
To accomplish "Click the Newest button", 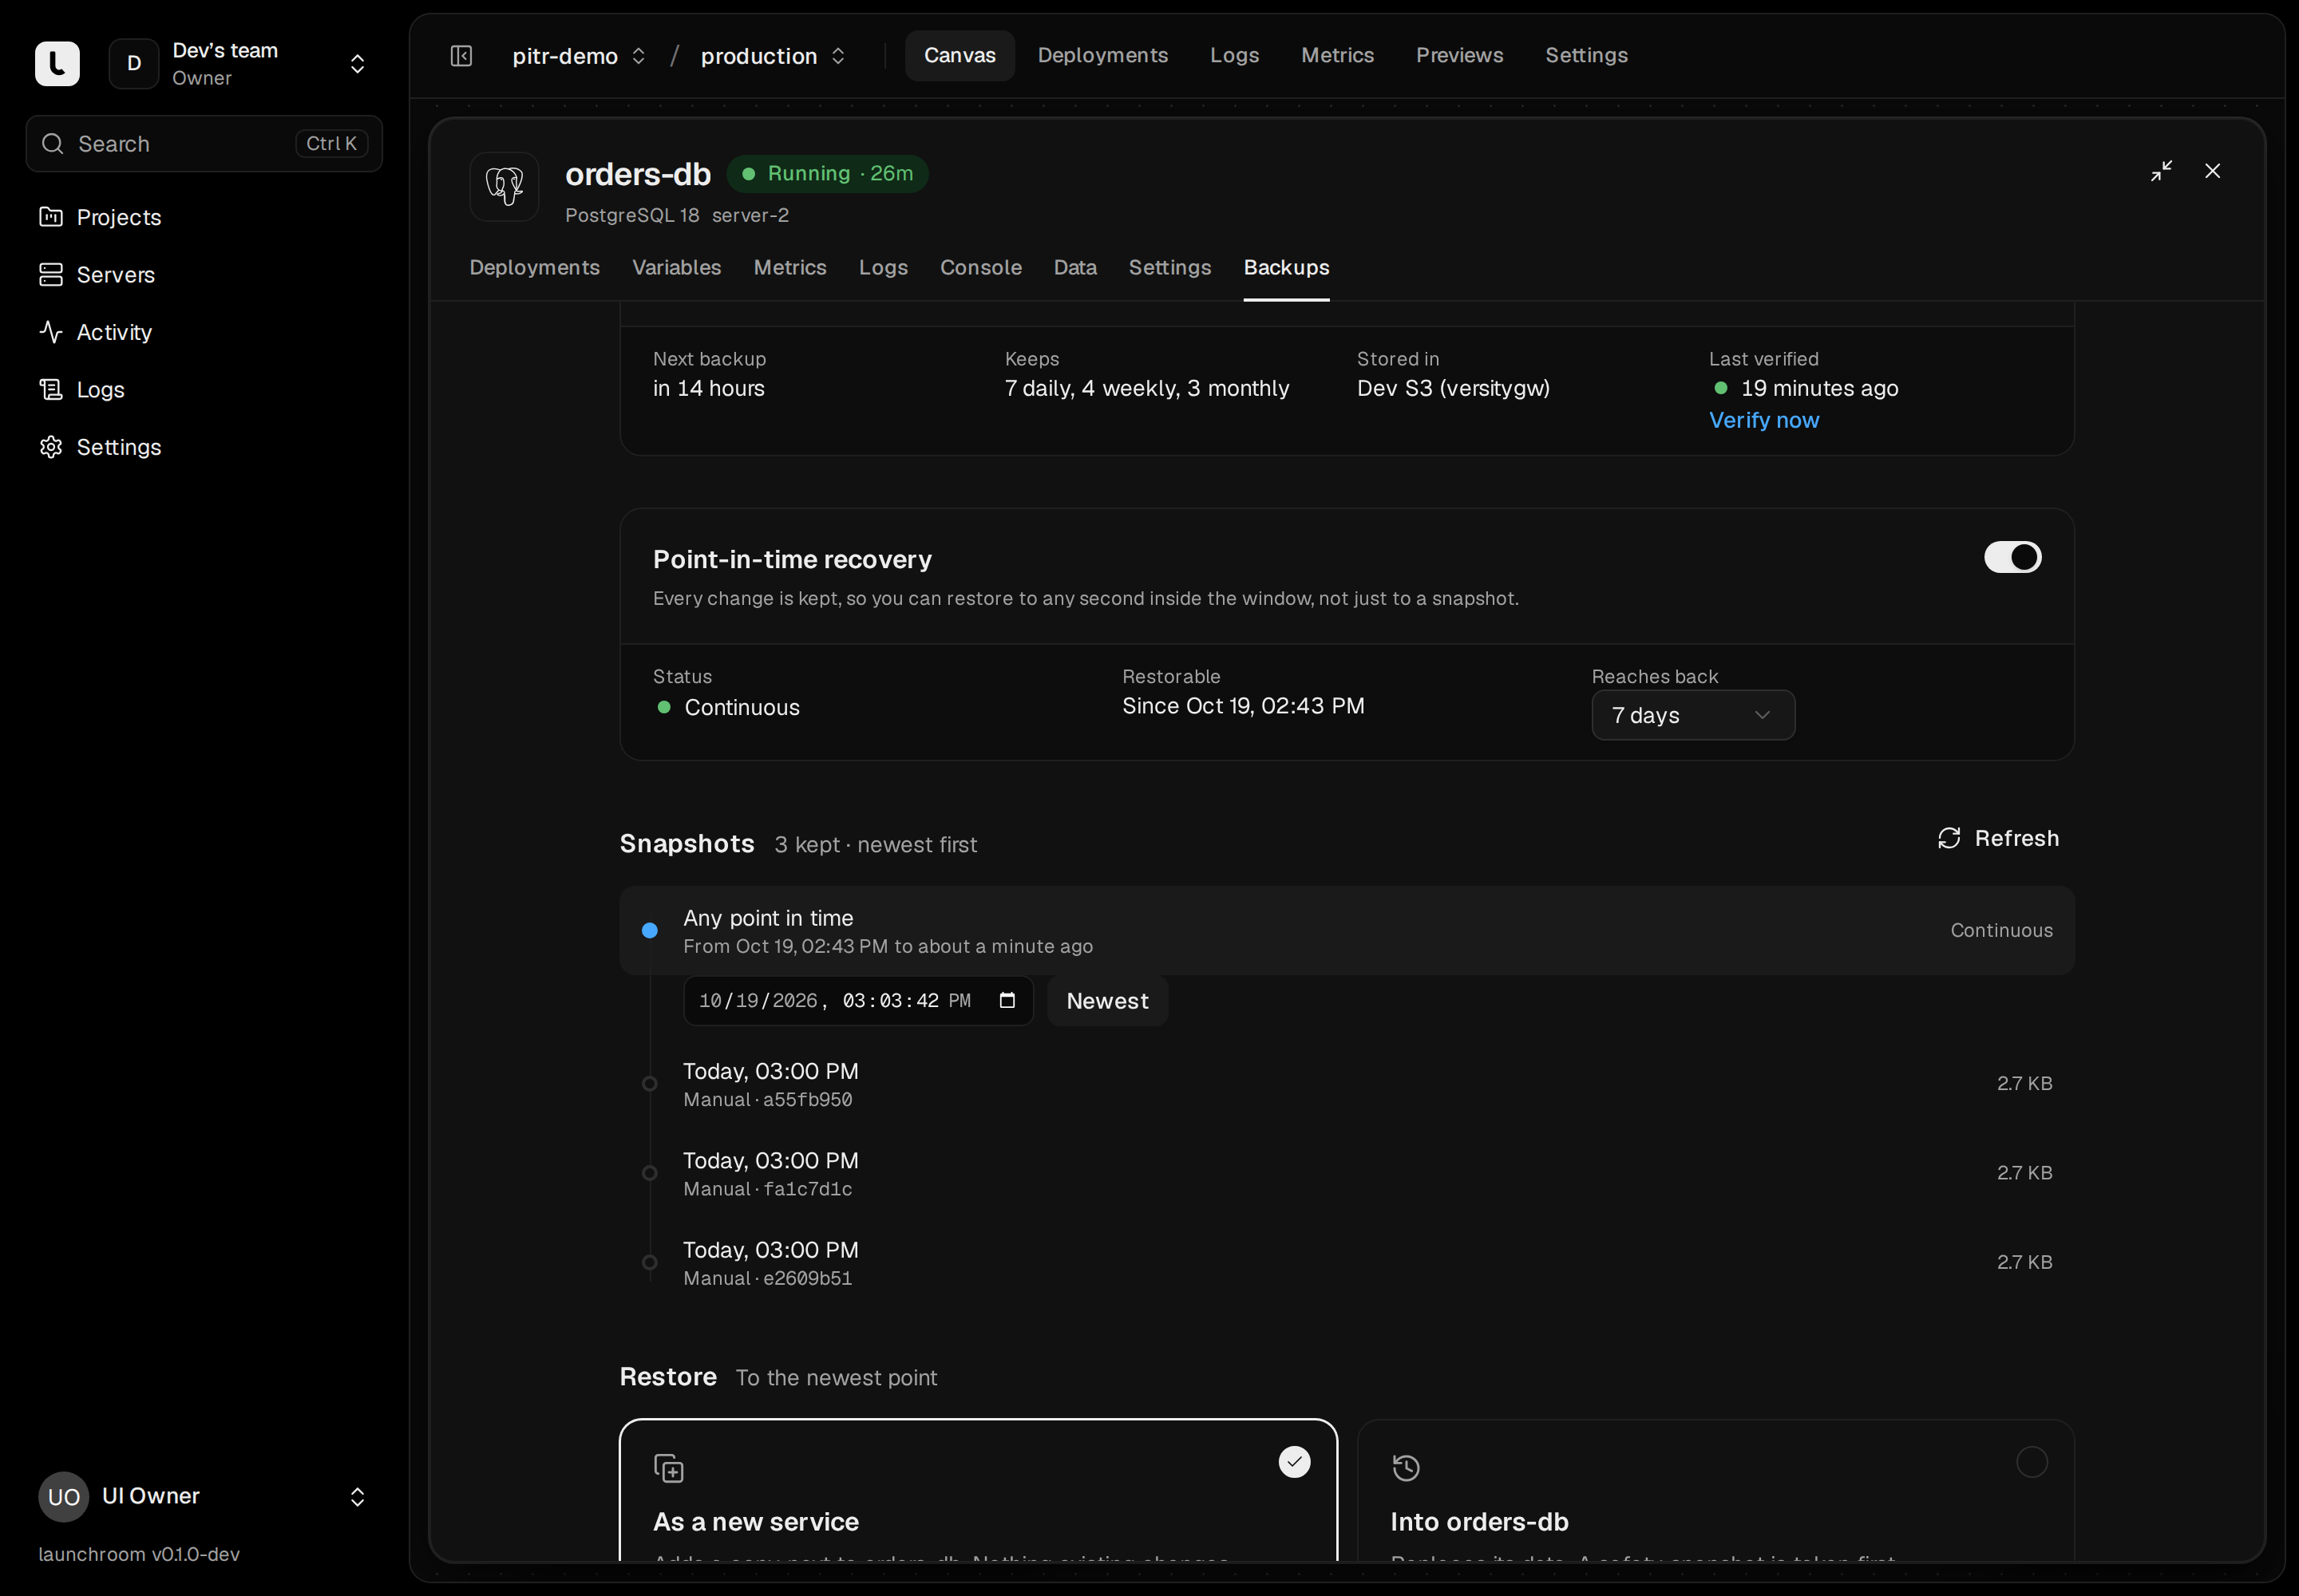I will coord(1107,1001).
